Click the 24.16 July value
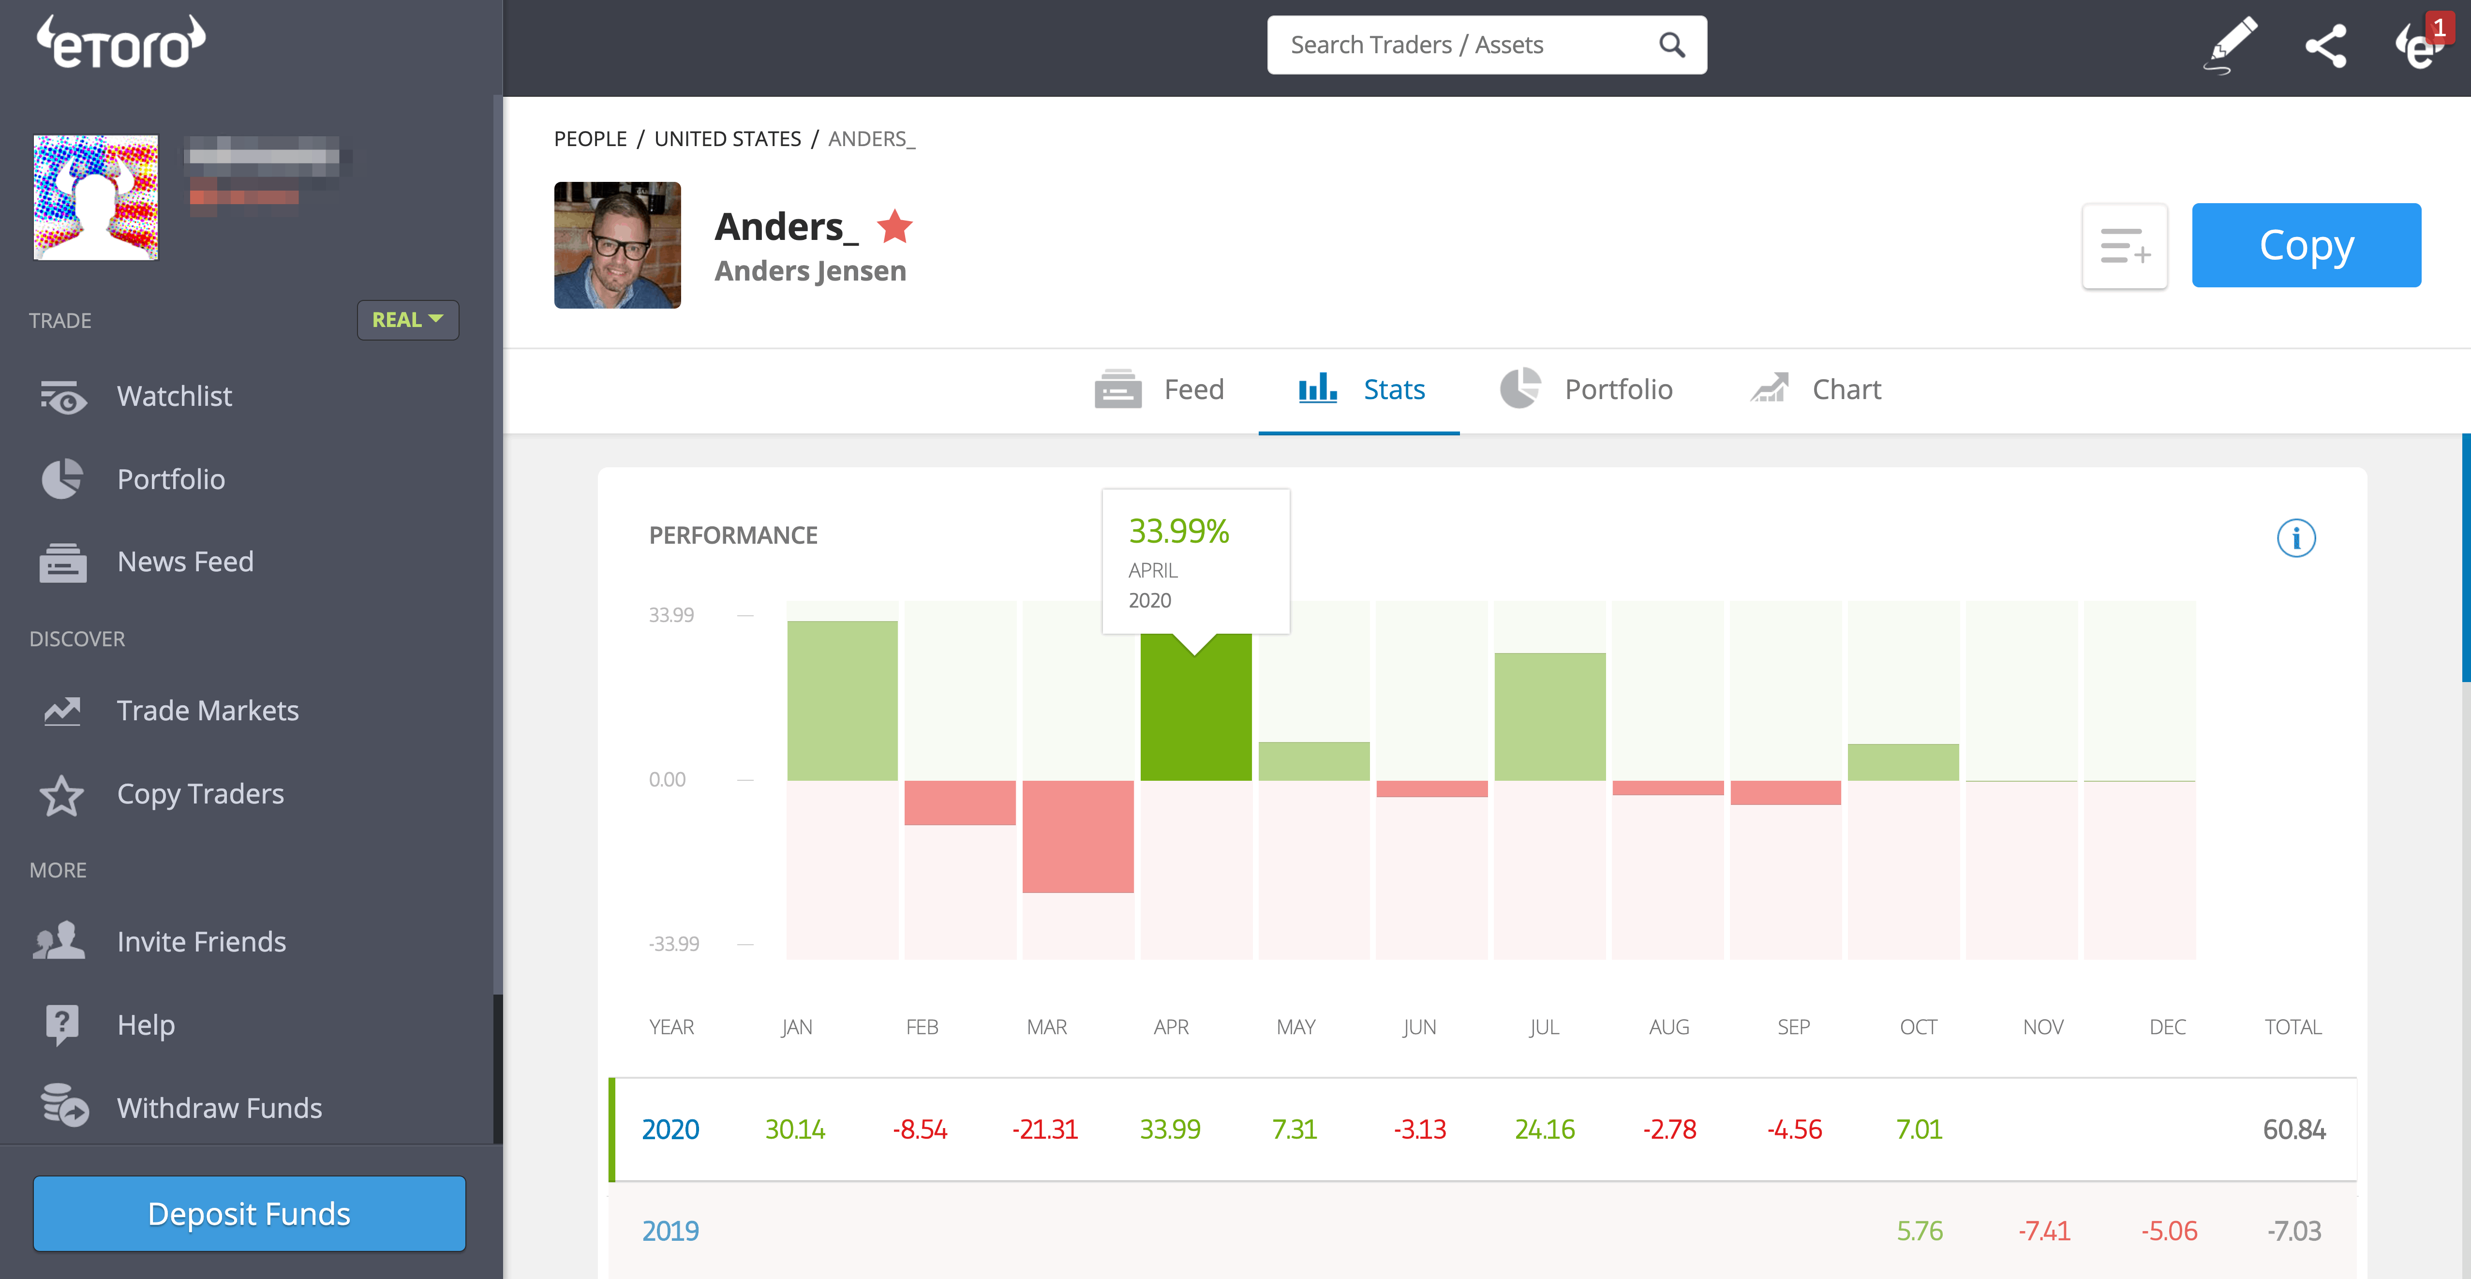Viewport: 2471px width, 1279px height. point(1544,1130)
